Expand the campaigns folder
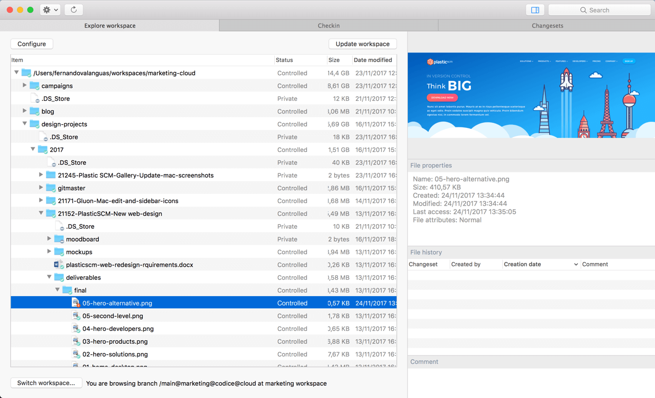 (x=25, y=85)
